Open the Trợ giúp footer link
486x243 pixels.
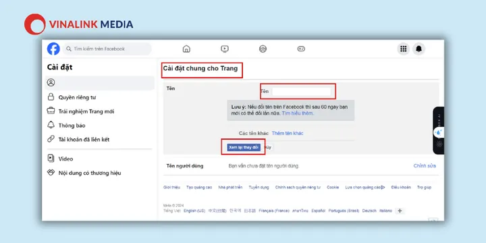pyautogui.click(x=424, y=188)
